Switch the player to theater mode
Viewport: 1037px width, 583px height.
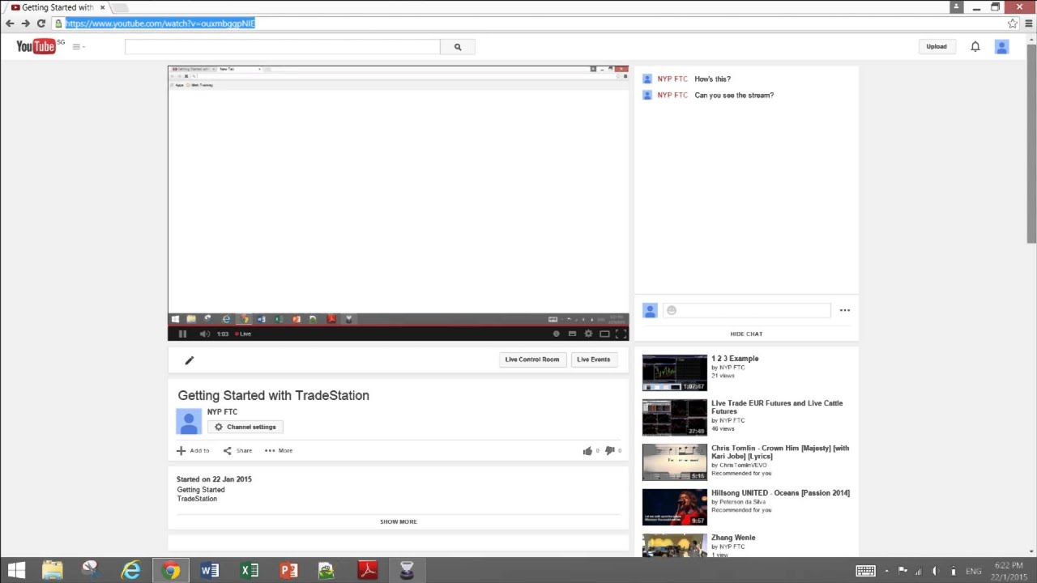tap(604, 334)
